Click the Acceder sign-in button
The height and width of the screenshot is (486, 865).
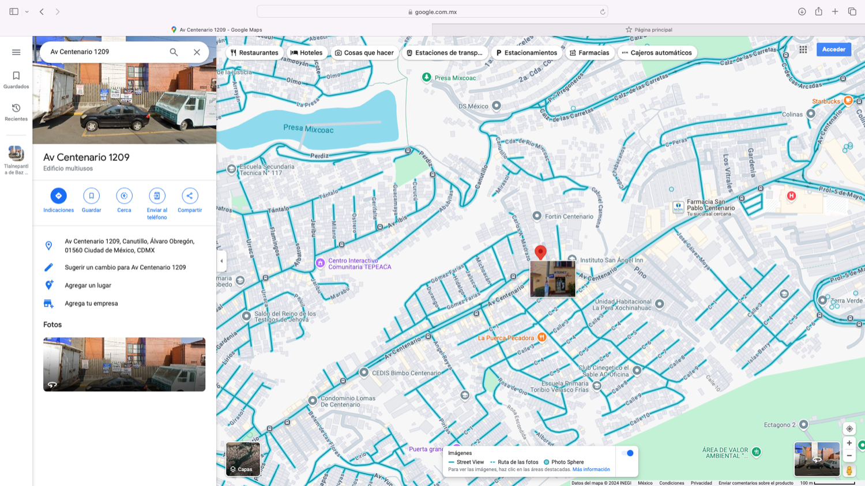[x=833, y=50]
